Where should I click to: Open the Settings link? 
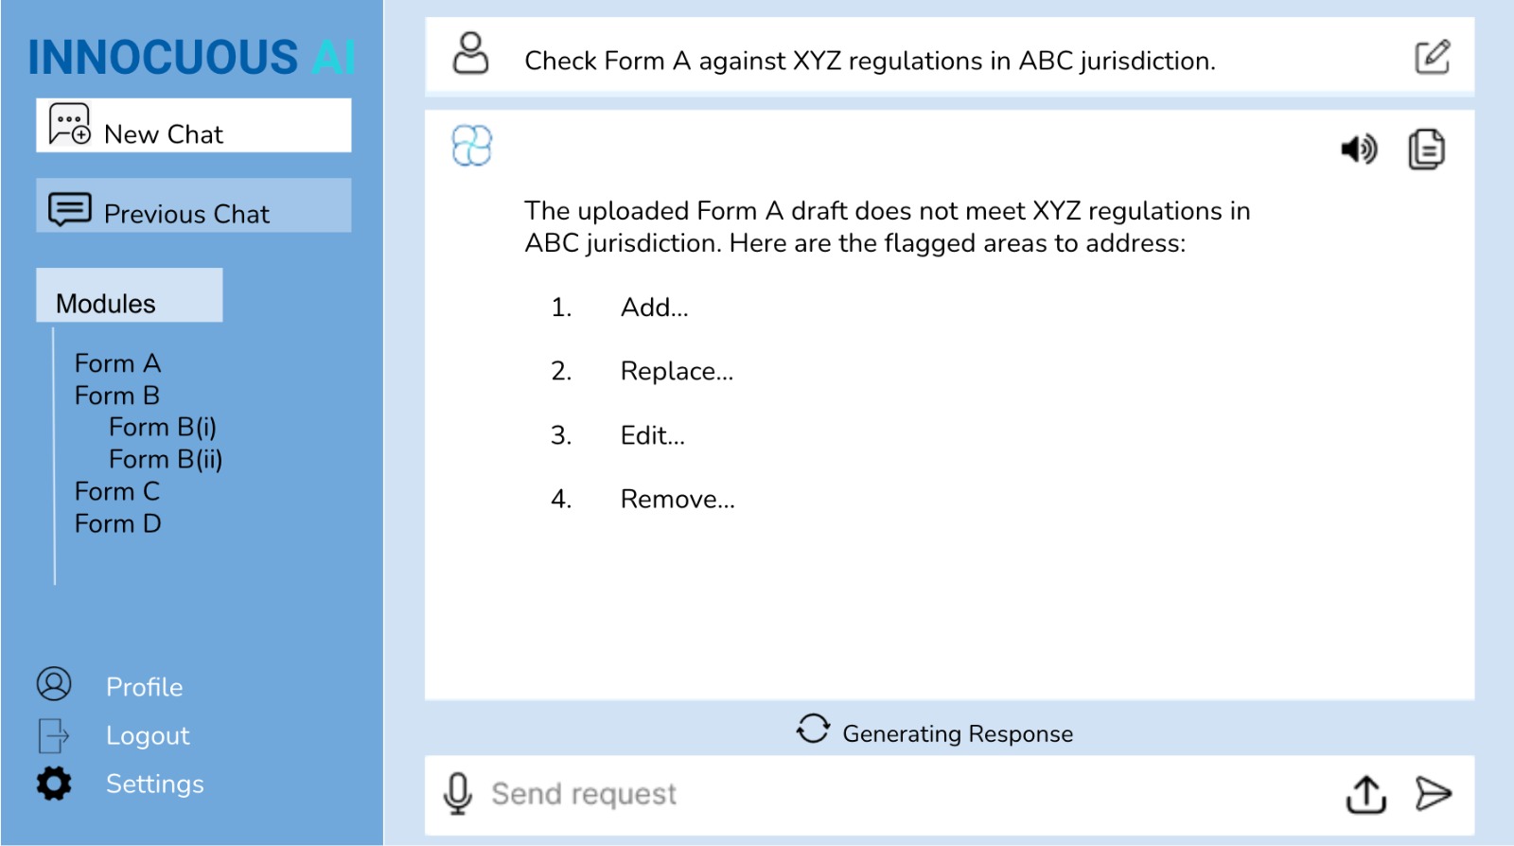154,784
